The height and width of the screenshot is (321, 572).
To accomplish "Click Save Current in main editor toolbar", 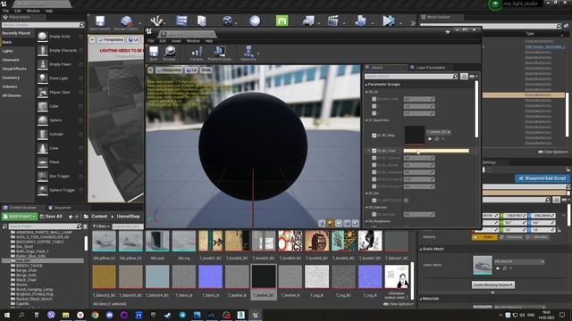I will (99, 22).
